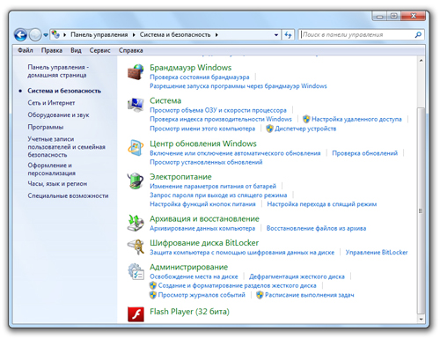Click Освобождение места на диске link
The image size is (440, 339).
194,276
